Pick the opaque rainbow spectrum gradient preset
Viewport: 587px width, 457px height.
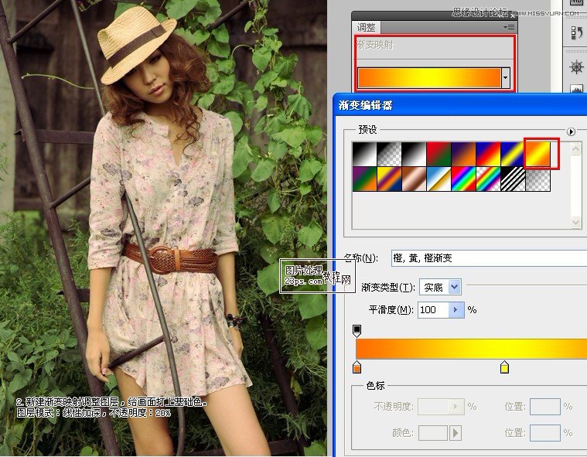point(463,179)
